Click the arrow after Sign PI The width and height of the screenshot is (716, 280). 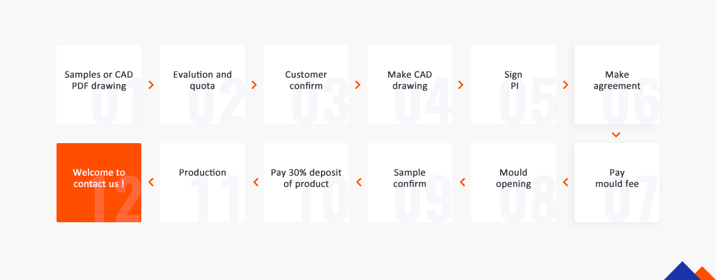565,85
